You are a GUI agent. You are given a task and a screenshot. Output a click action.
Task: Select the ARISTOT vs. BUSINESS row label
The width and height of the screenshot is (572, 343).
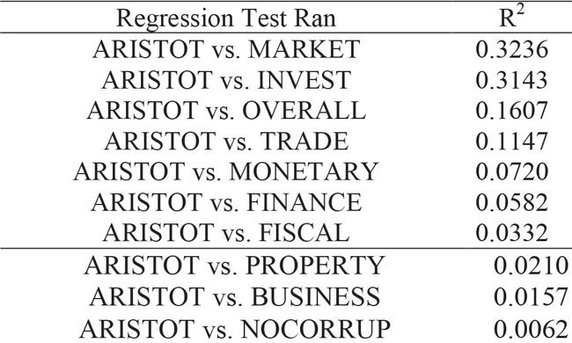235,296
